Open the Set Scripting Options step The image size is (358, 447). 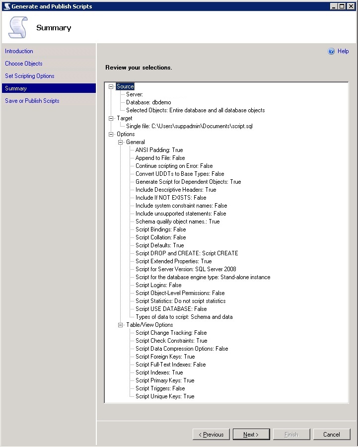click(x=30, y=76)
